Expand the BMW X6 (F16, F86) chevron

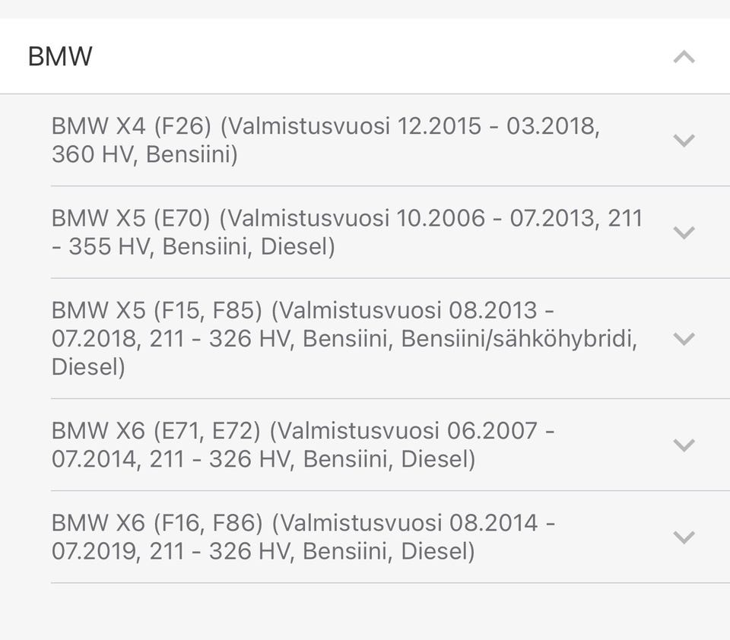click(x=684, y=537)
